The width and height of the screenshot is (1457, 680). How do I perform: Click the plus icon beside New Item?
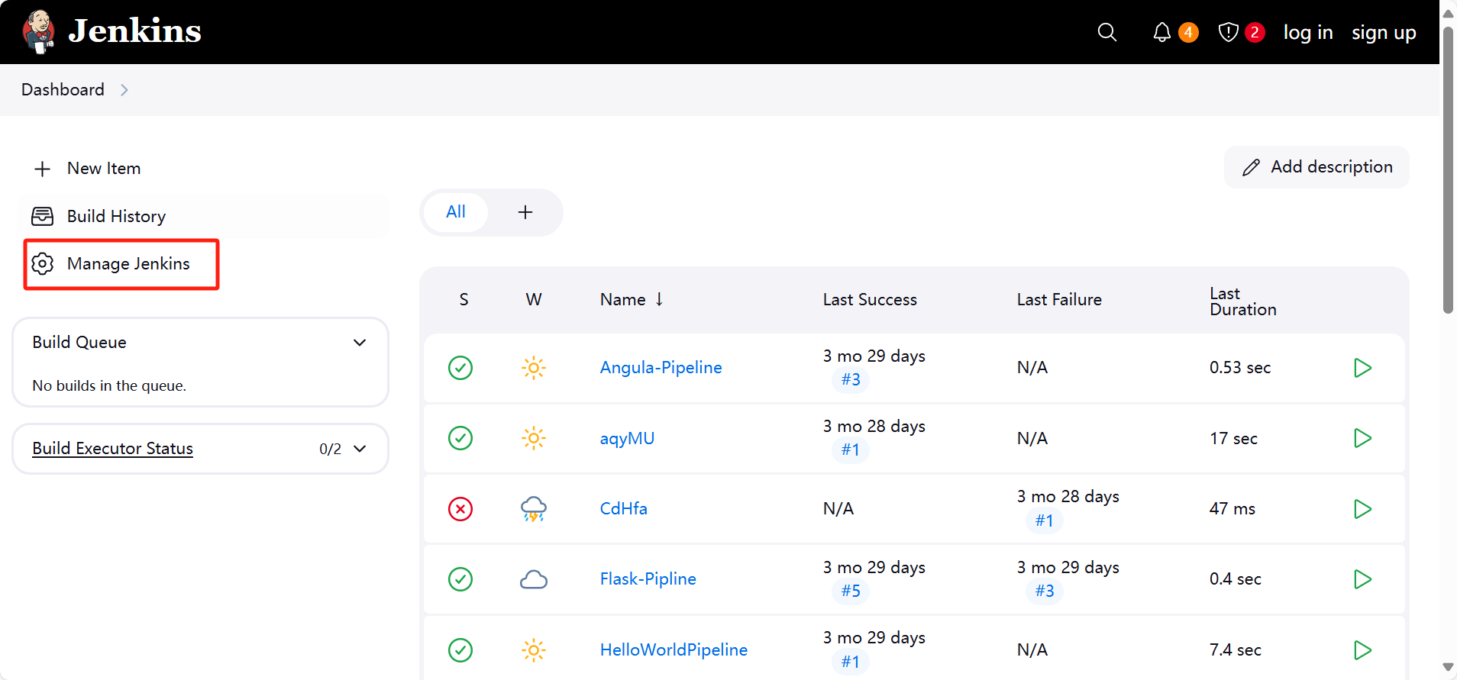pos(43,169)
